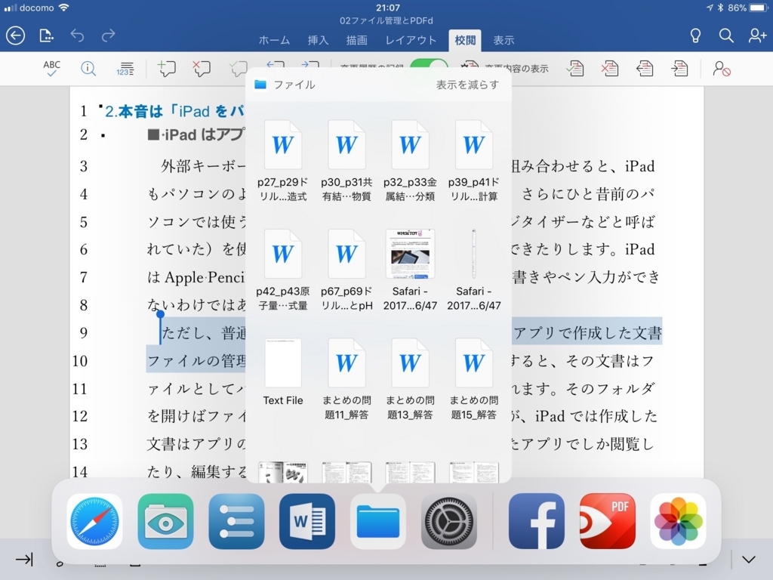Open the lightbulb Tell Me help
This screenshot has width=773, height=580.
pyautogui.click(x=695, y=35)
